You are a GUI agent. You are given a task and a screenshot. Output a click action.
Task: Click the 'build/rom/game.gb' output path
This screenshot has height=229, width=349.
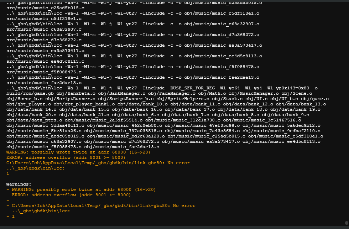[30, 93]
